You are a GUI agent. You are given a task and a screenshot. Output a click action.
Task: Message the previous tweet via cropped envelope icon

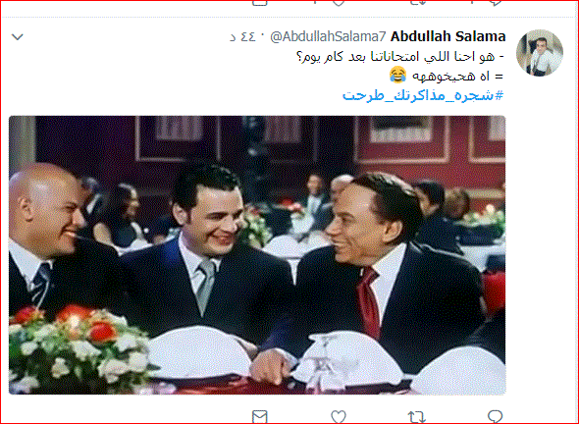click(x=260, y=3)
